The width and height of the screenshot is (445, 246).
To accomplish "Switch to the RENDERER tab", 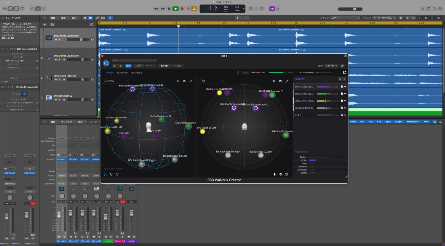I will coord(122,73).
